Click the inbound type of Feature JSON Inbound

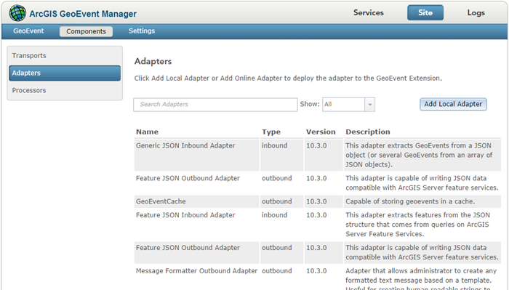click(x=274, y=215)
